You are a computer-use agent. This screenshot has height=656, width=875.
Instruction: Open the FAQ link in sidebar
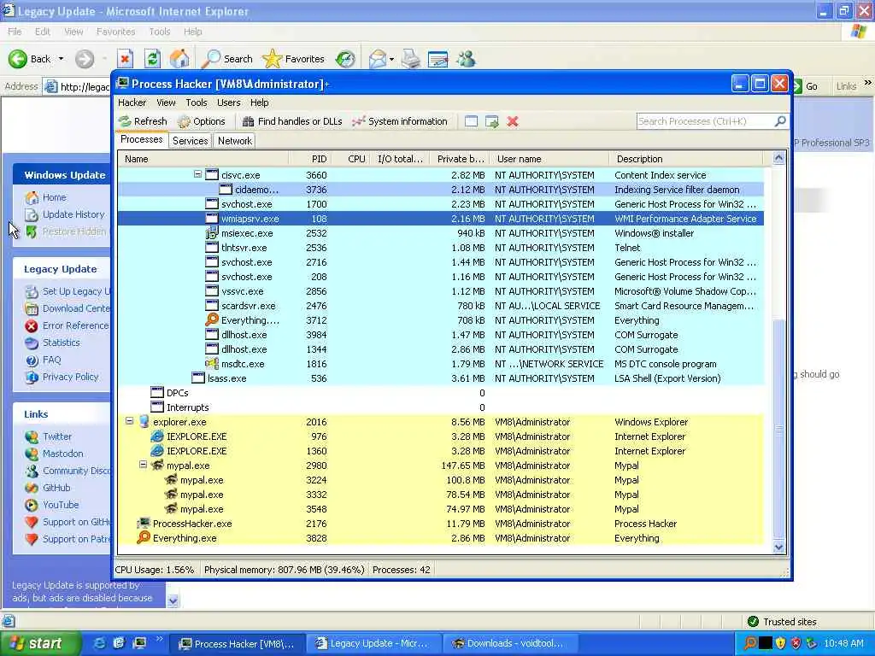[x=51, y=360]
